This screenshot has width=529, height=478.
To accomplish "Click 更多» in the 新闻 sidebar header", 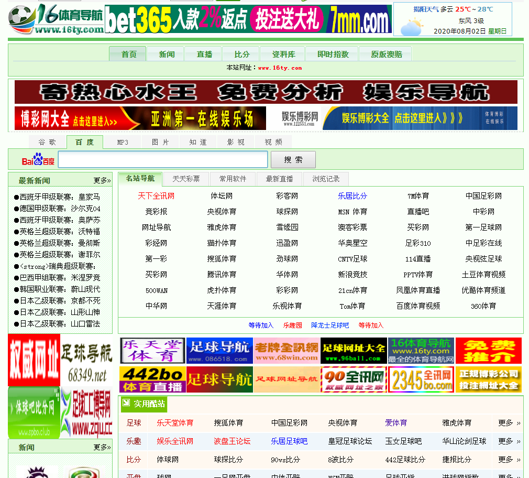I will point(102,447).
